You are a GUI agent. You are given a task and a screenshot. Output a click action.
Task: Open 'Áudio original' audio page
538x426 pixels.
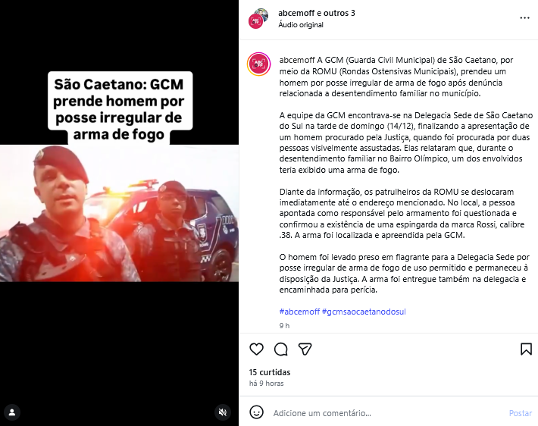[x=301, y=25]
